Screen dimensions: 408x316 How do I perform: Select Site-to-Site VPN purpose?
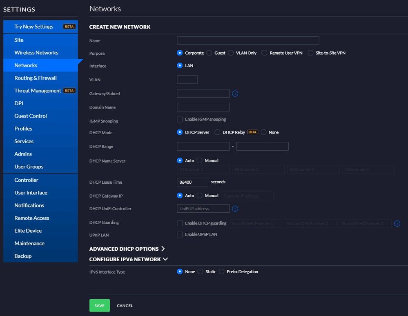311,53
